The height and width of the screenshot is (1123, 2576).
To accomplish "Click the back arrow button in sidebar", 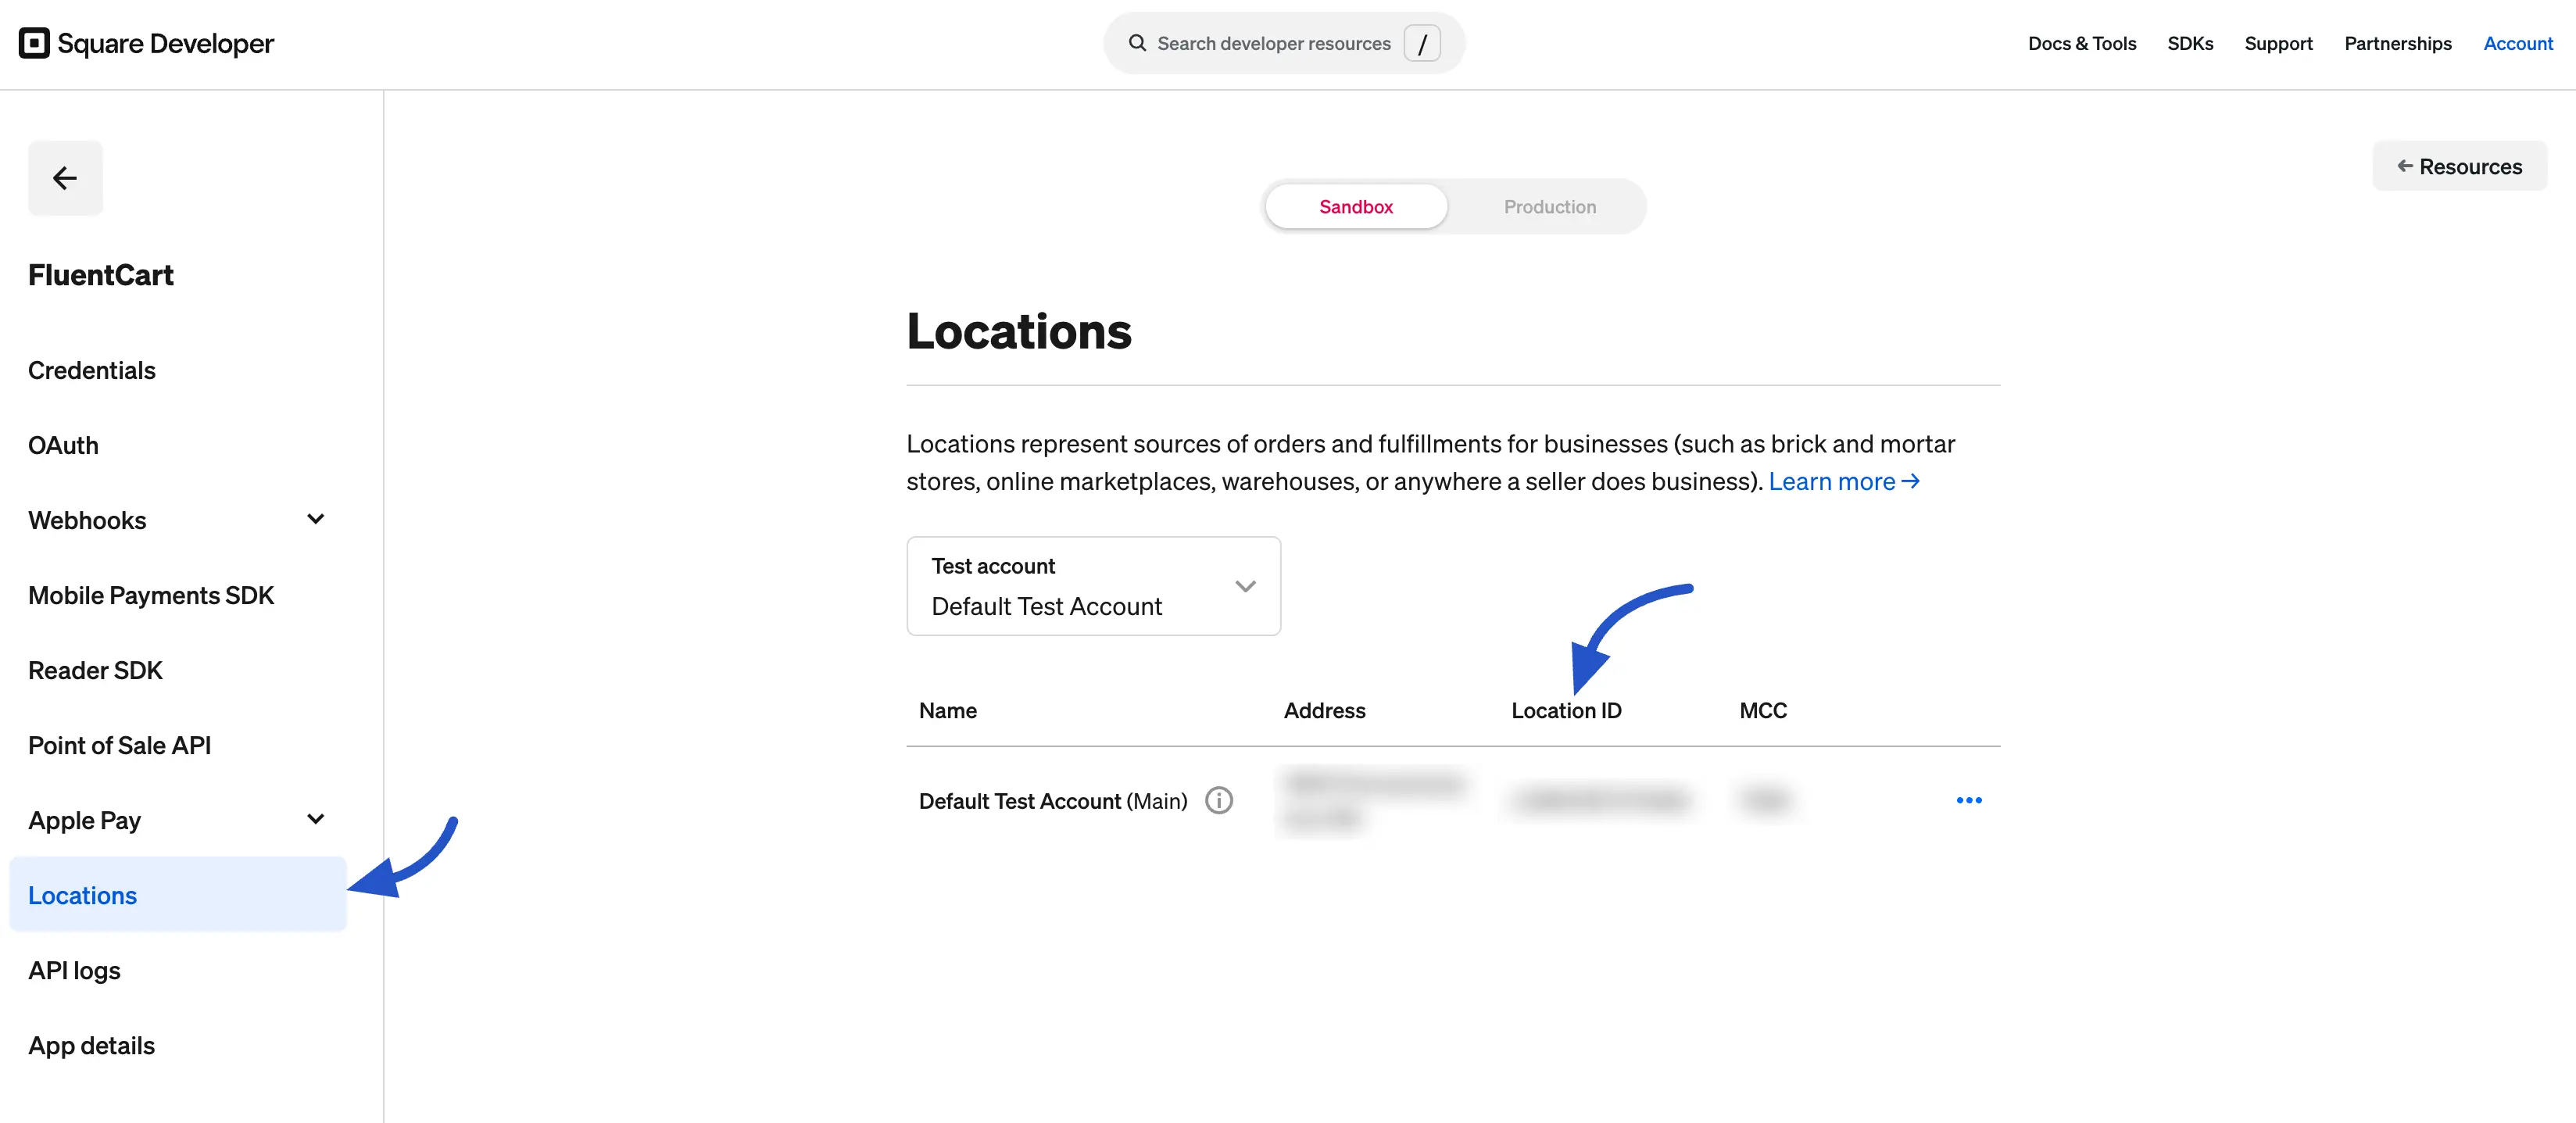I will 65,178.
